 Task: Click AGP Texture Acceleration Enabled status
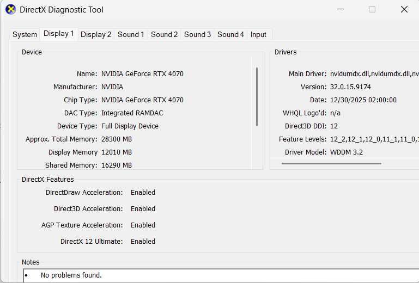pos(143,225)
